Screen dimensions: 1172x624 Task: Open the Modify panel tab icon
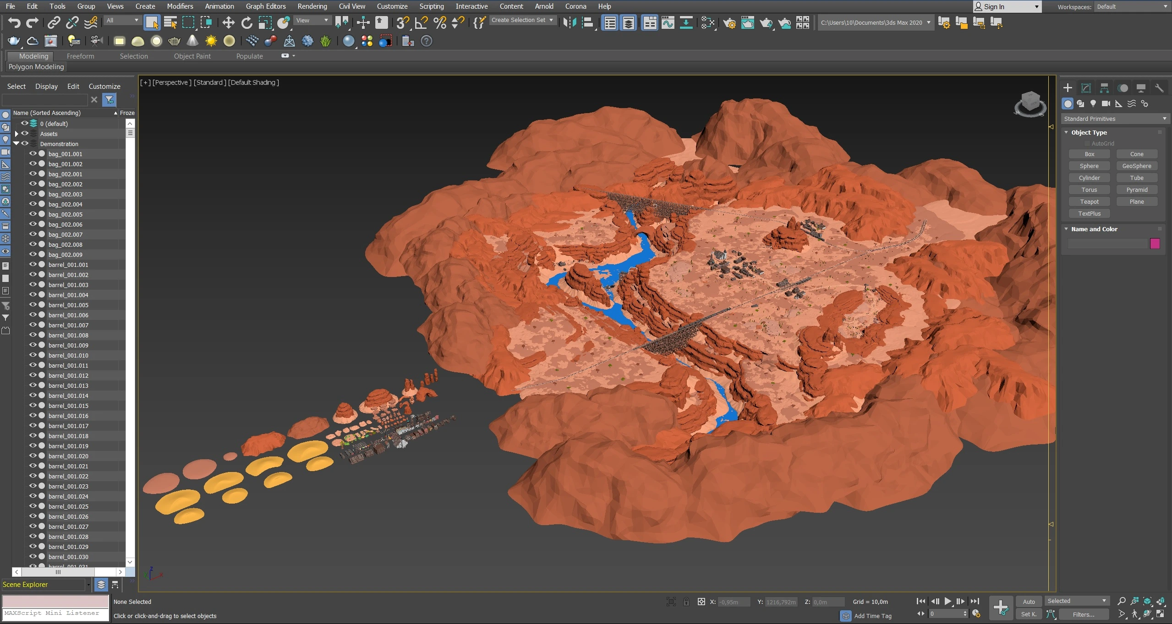pyautogui.click(x=1086, y=88)
